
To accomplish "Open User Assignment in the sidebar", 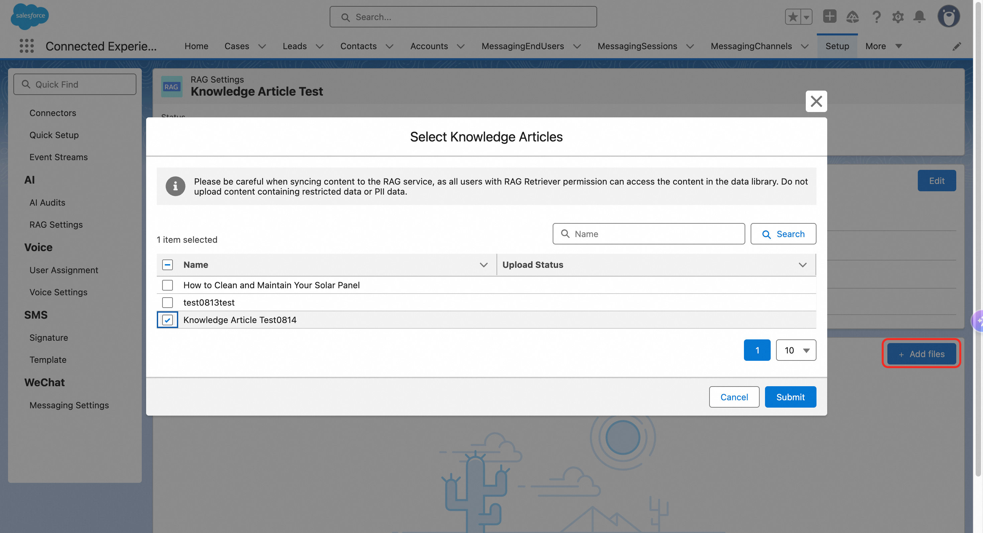I will 64,270.
